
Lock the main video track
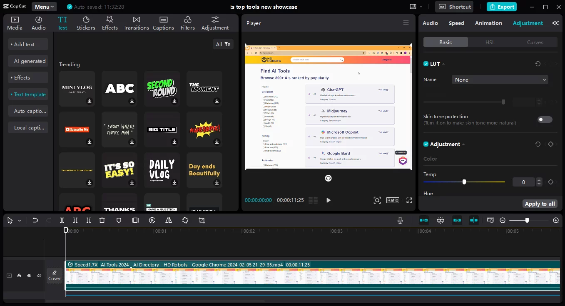(x=19, y=276)
